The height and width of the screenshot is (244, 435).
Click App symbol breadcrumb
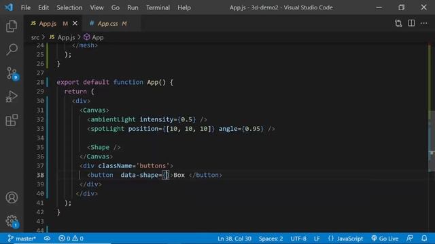[94, 37]
